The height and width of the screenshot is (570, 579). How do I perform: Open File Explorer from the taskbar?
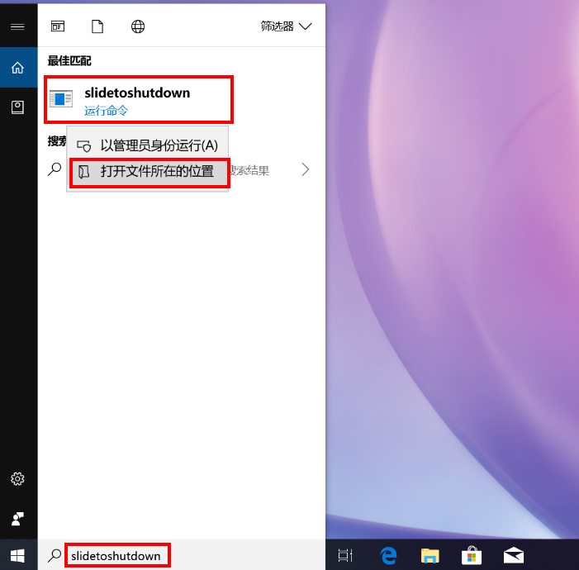(430, 556)
